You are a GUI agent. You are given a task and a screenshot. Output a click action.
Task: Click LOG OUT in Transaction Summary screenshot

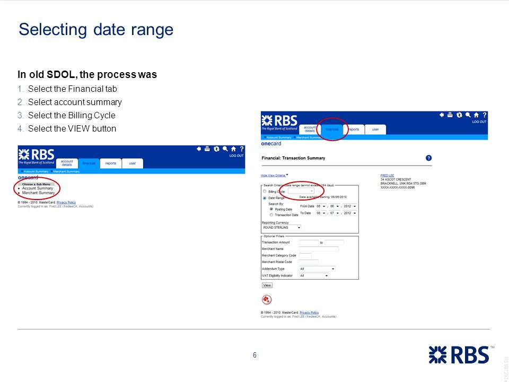click(479, 122)
